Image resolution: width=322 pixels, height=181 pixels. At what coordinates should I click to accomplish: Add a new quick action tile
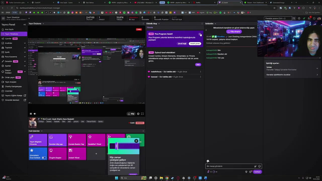pos(96,154)
